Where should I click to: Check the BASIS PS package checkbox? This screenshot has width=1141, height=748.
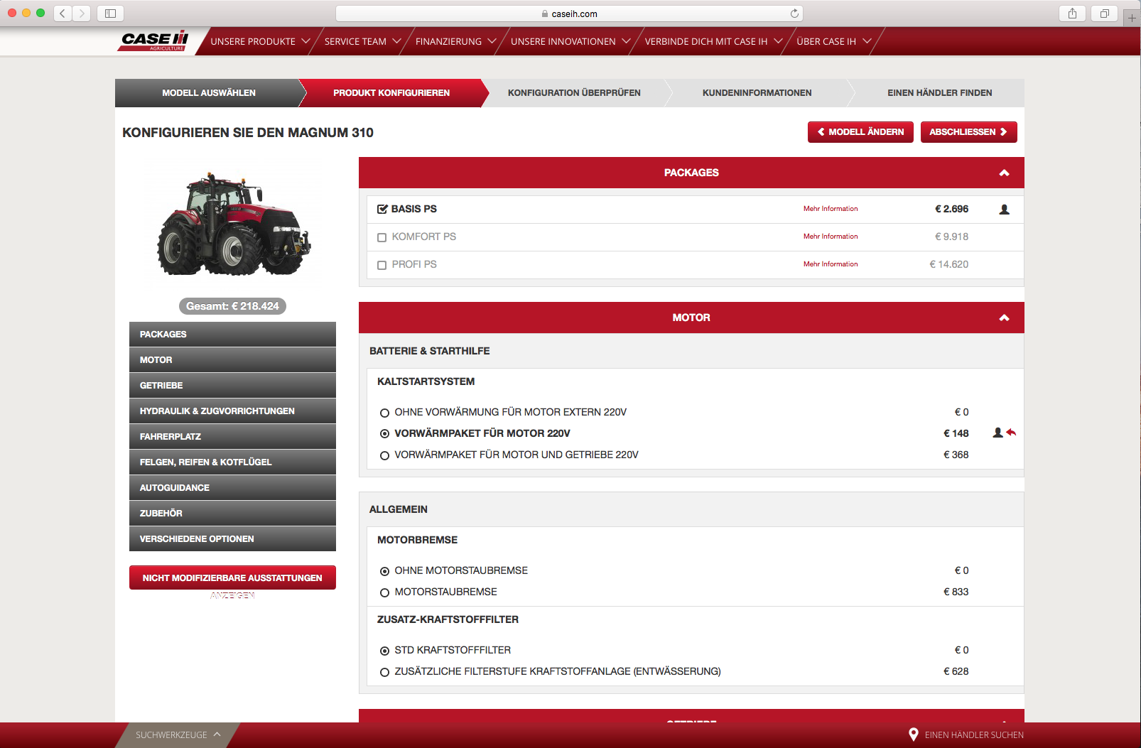tap(382, 209)
